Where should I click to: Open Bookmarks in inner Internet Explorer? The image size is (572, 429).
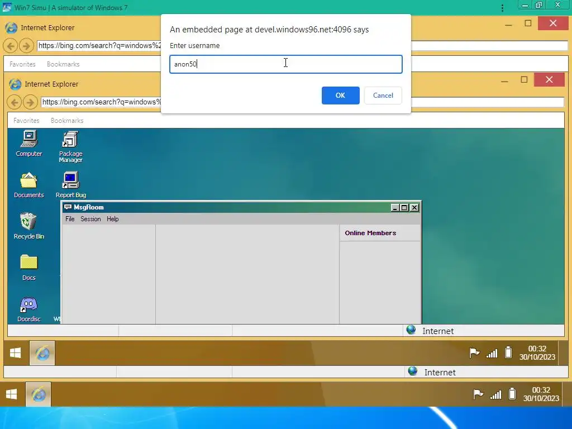point(67,121)
